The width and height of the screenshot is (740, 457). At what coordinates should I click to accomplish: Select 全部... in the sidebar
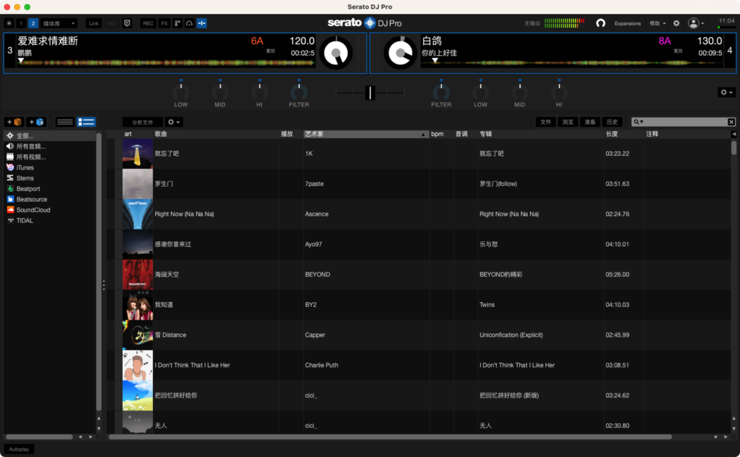pyautogui.click(x=50, y=135)
